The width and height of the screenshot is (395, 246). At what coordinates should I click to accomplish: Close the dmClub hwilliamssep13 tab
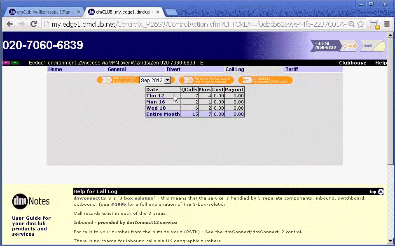click(79, 12)
